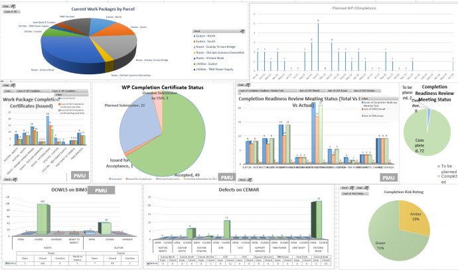Click PMU logo on WP Completion Certificate Status chart
This screenshot has width=458, height=270.
[x=226, y=177]
